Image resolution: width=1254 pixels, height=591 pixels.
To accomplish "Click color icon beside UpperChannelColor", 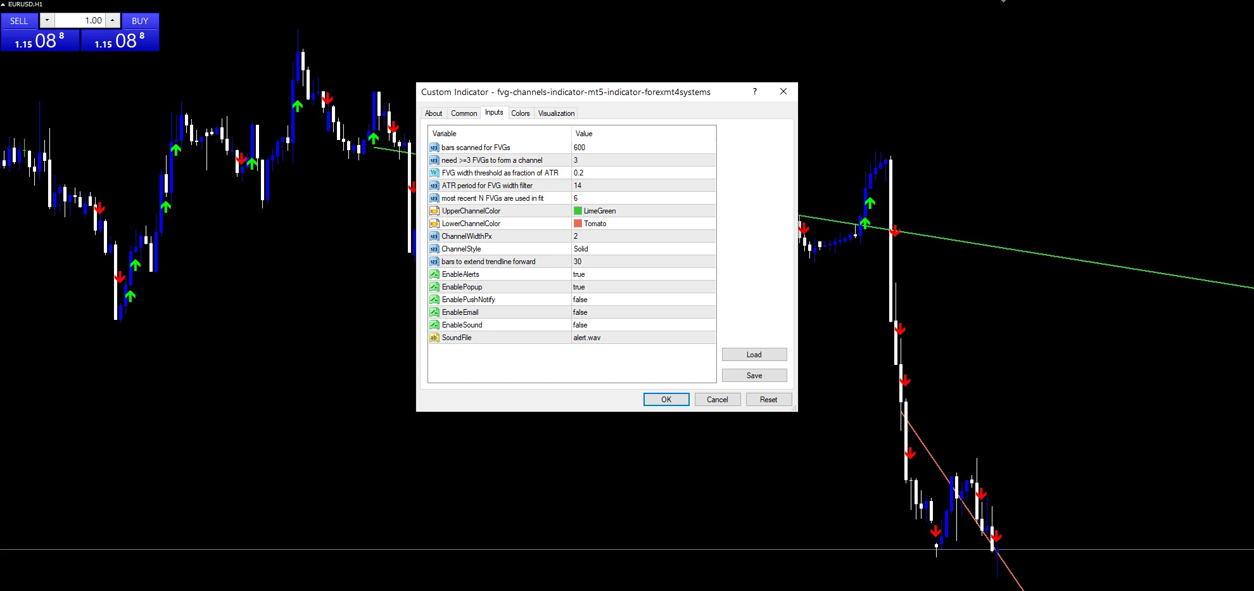I will click(x=434, y=211).
